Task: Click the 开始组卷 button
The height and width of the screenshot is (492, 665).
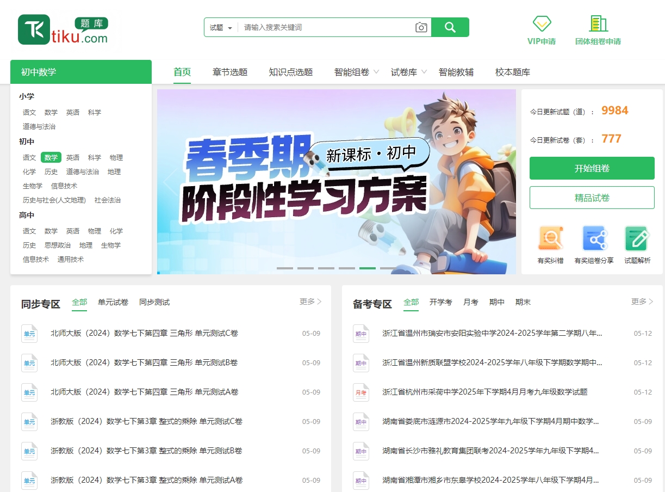Action: (x=592, y=168)
